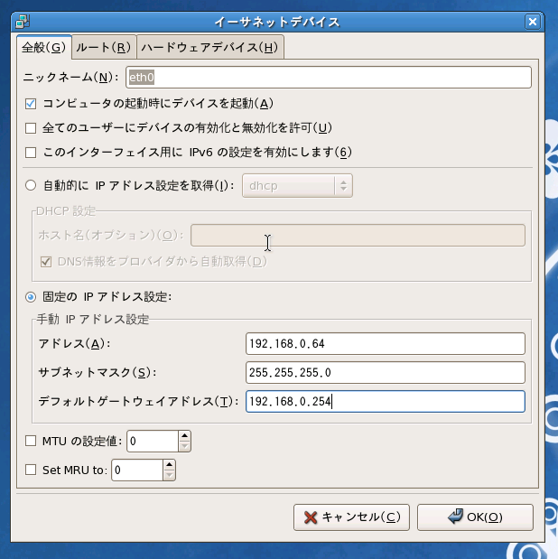The width and height of the screenshot is (558, 559).
Task: Open the ハードウェアデバイス(H) tab
Action: tap(210, 47)
